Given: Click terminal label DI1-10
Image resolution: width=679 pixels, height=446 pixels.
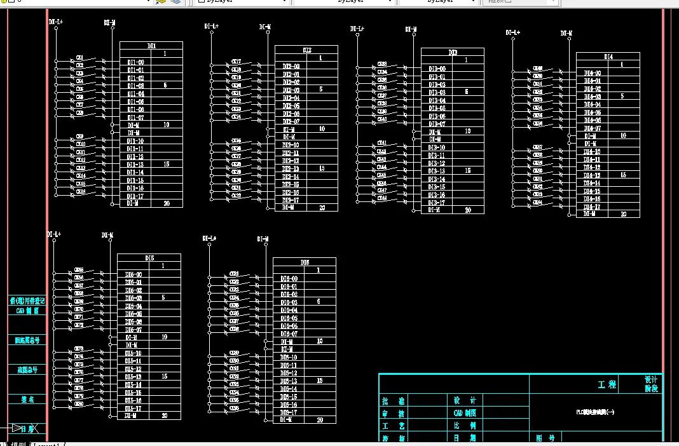Looking at the screenshot, I should coord(135,141).
